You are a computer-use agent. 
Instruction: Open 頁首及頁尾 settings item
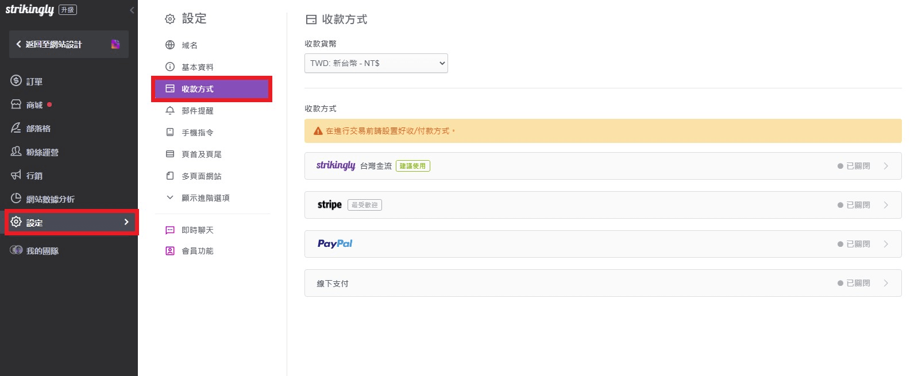pyautogui.click(x=201, y=154)
